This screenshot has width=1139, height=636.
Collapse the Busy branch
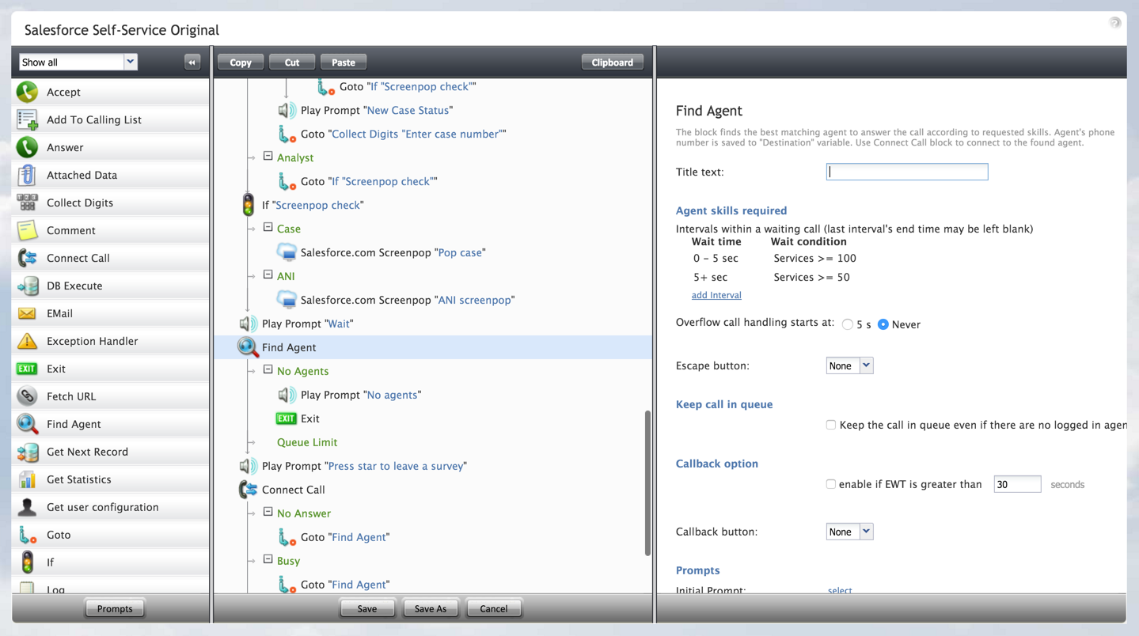268,560
